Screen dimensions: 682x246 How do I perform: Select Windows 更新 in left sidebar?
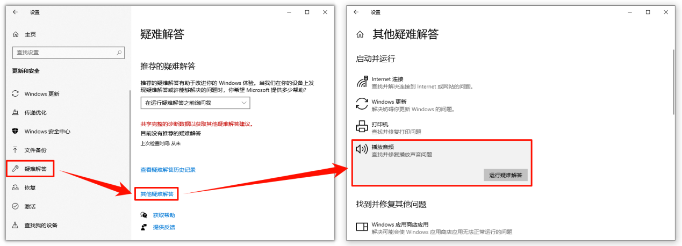pos(42,93)
